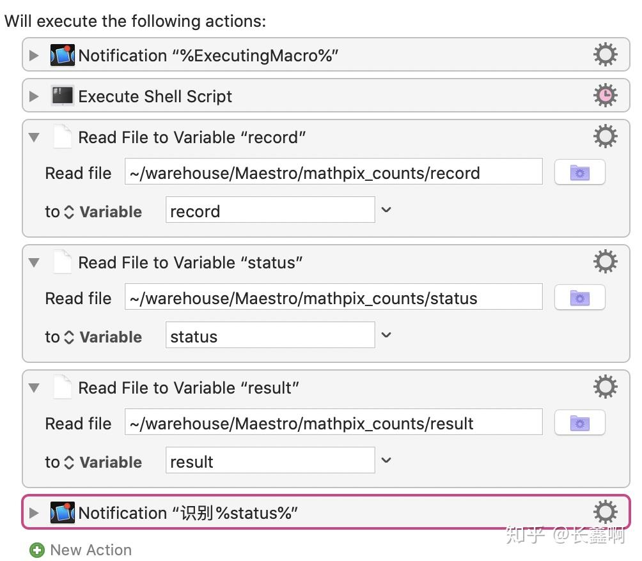Click the record file path input field
Viewport: 642px width, 561px height.
coord(333,173)
